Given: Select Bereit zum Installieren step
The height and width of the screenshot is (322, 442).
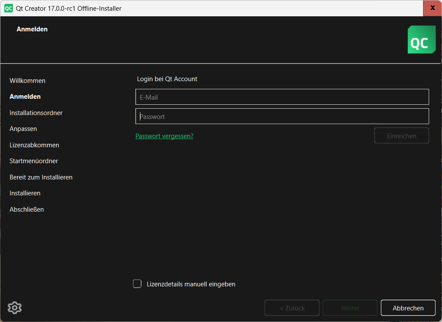Looking at the screenshot, I should tap(41, 177).
